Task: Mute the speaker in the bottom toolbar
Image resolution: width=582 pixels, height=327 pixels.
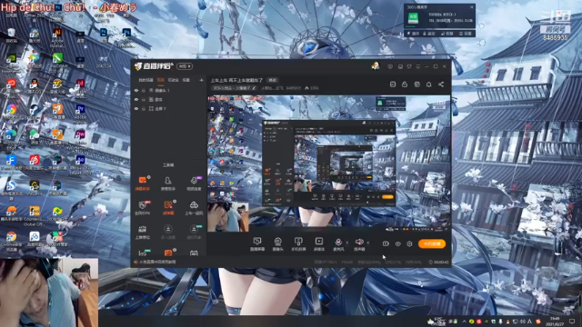Action: click(359, 244)
